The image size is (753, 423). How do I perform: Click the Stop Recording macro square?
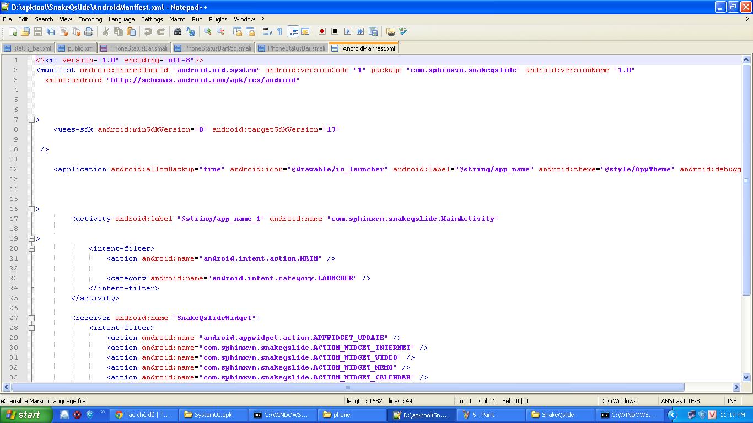(335, 32)
